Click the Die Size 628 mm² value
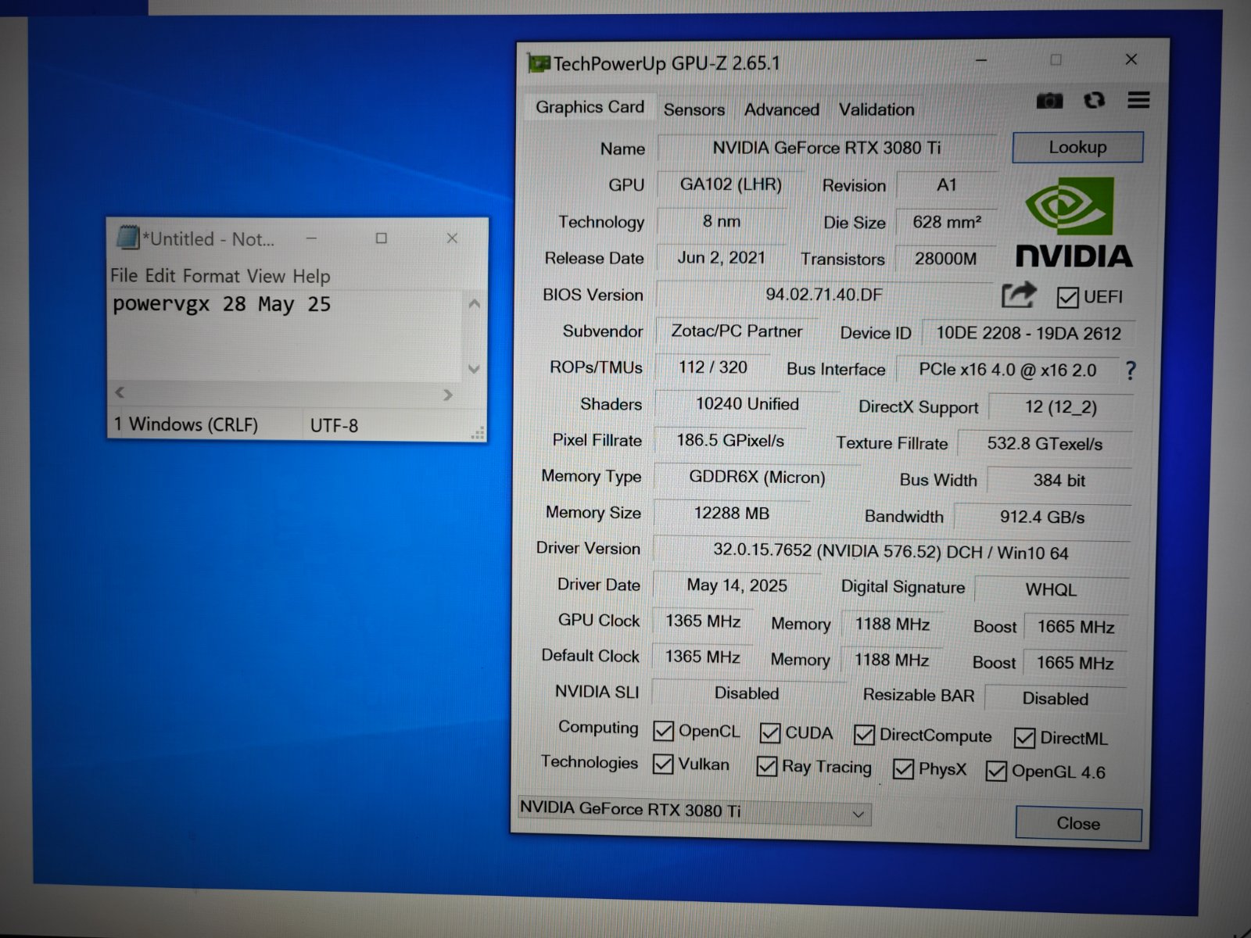This screenshot has width=1251, height=938. click(946, 222)
